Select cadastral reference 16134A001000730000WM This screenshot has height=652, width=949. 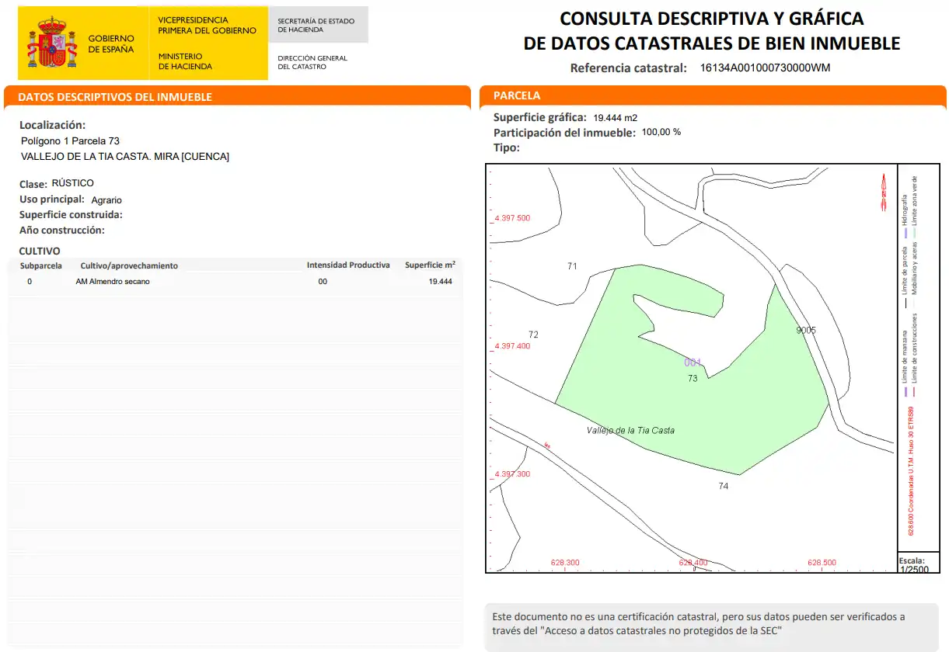pos(765,68)
